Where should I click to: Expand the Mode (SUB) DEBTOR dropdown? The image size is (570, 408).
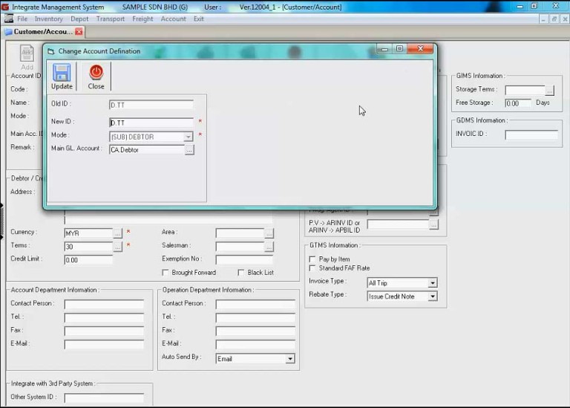click(188, 137)
